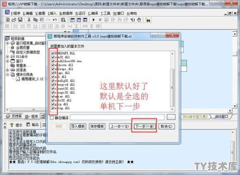Uncheck IEHLPAPI.DLL in the file list

53,53
